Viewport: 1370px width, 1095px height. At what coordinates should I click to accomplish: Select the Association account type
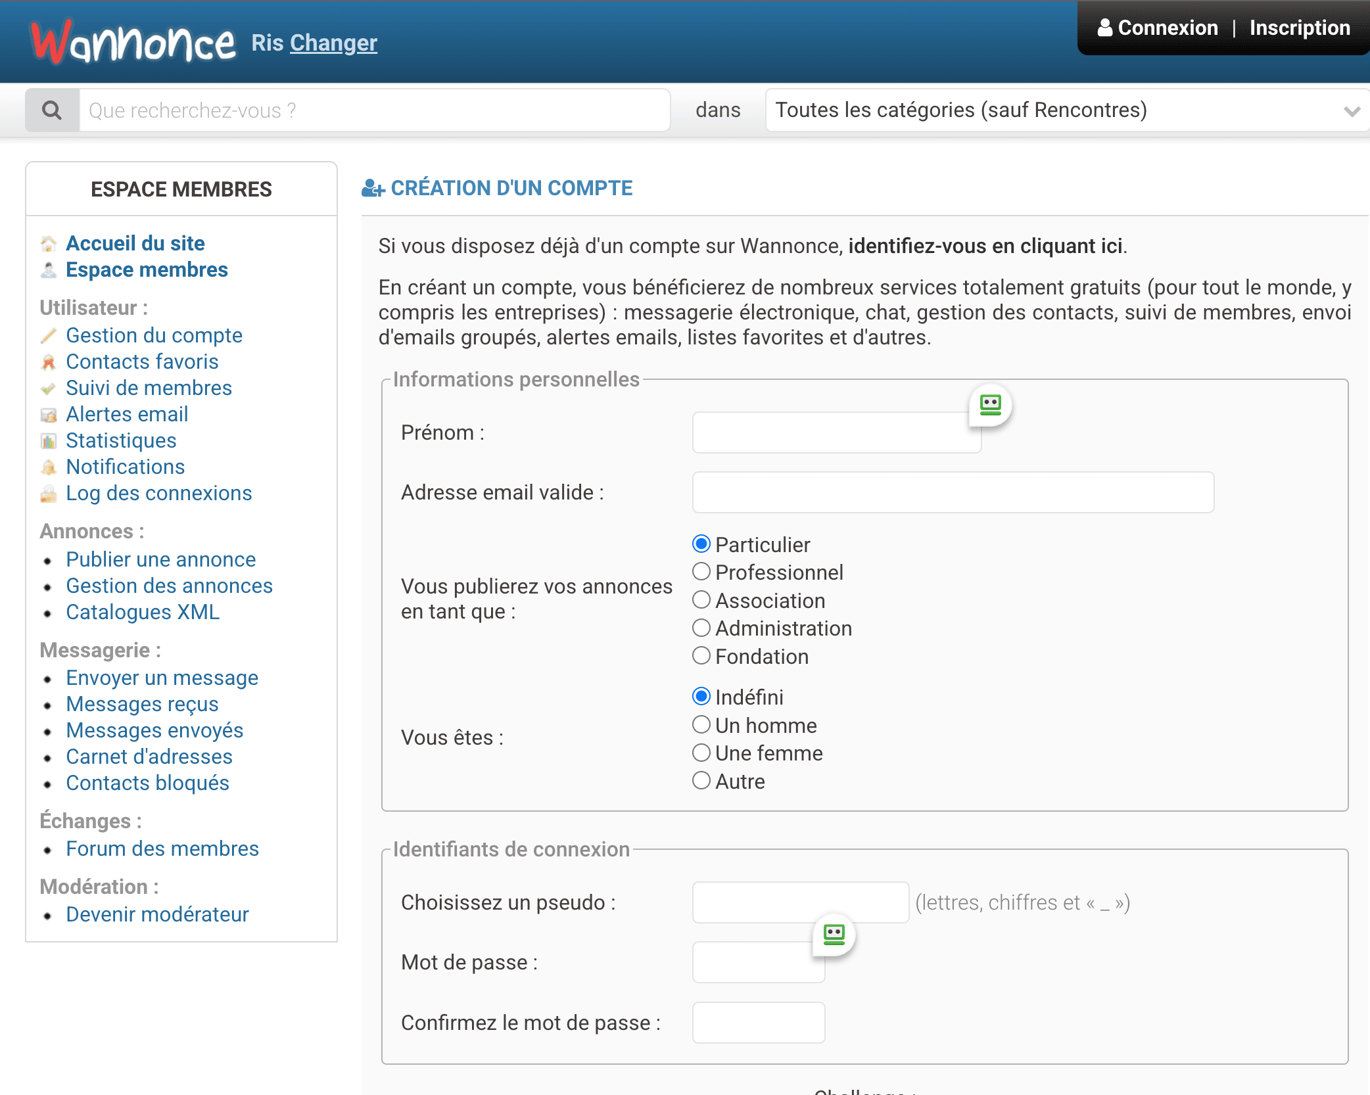coord(701,600)
